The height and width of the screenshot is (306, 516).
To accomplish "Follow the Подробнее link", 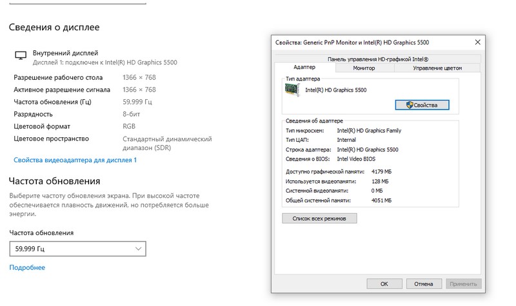I will (27, 267).
